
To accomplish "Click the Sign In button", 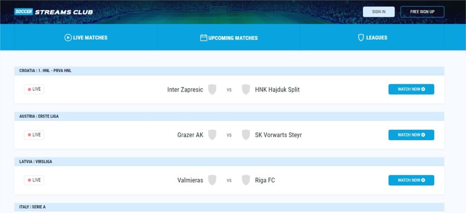I will [379, 12].
